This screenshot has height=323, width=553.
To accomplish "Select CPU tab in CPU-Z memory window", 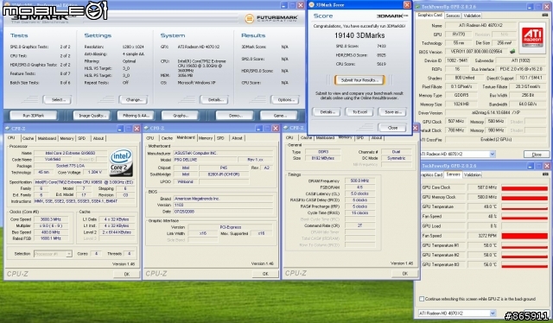I will click(x=289, y=137).
